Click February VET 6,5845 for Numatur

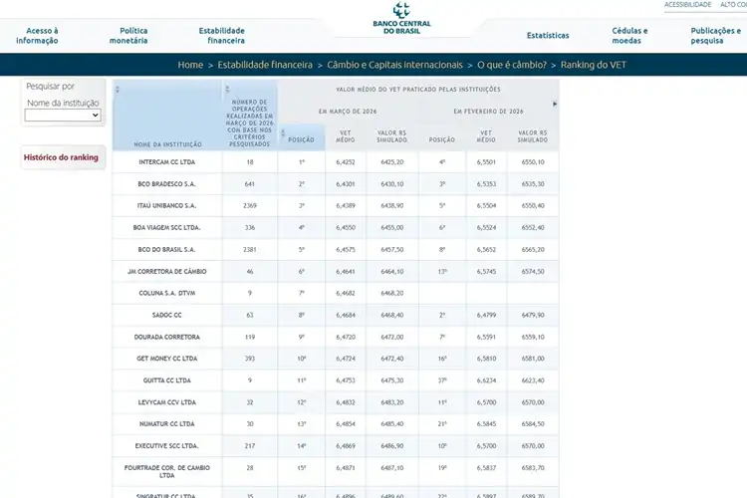tap(486, 423)
